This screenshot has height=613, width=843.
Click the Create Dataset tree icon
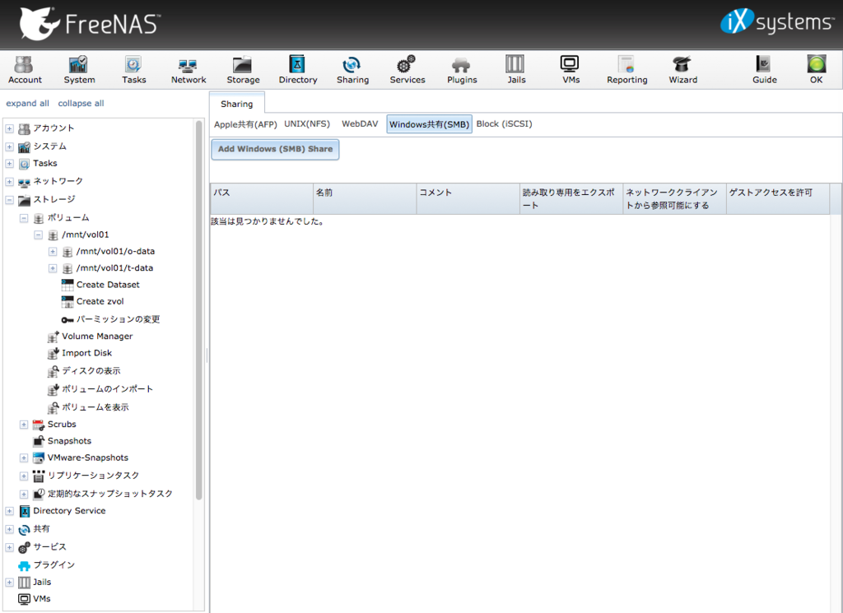click(68, 285)
